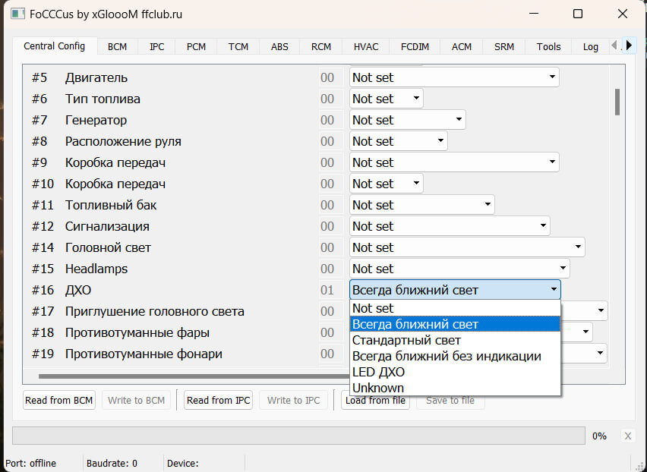Open the HVAC tab
Viewport: 647px width, 472px height.
(366, 47)
